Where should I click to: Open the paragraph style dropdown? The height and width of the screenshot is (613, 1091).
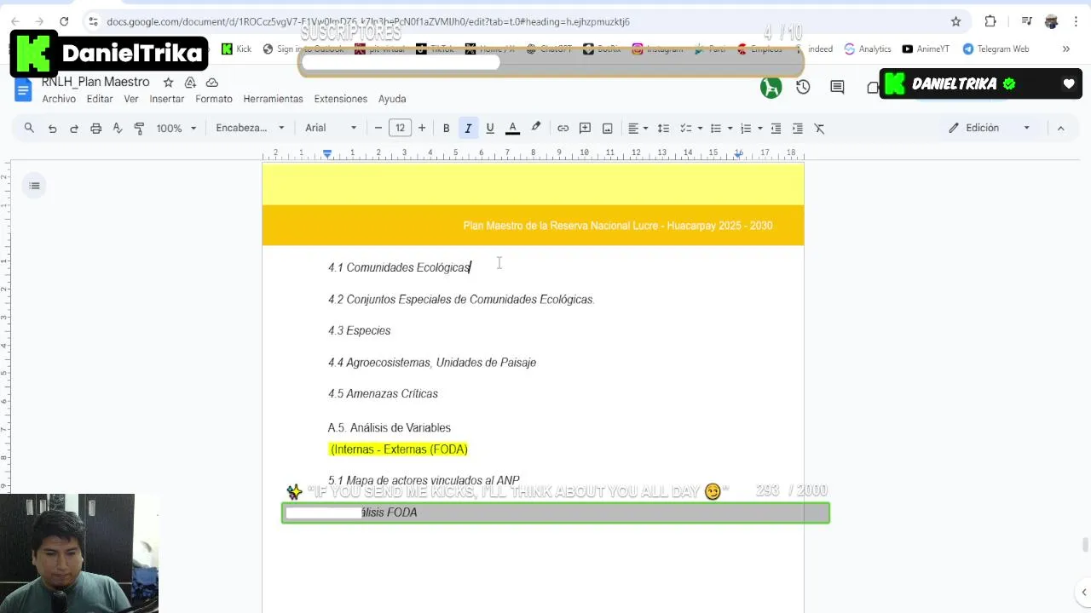pos(250,128)
